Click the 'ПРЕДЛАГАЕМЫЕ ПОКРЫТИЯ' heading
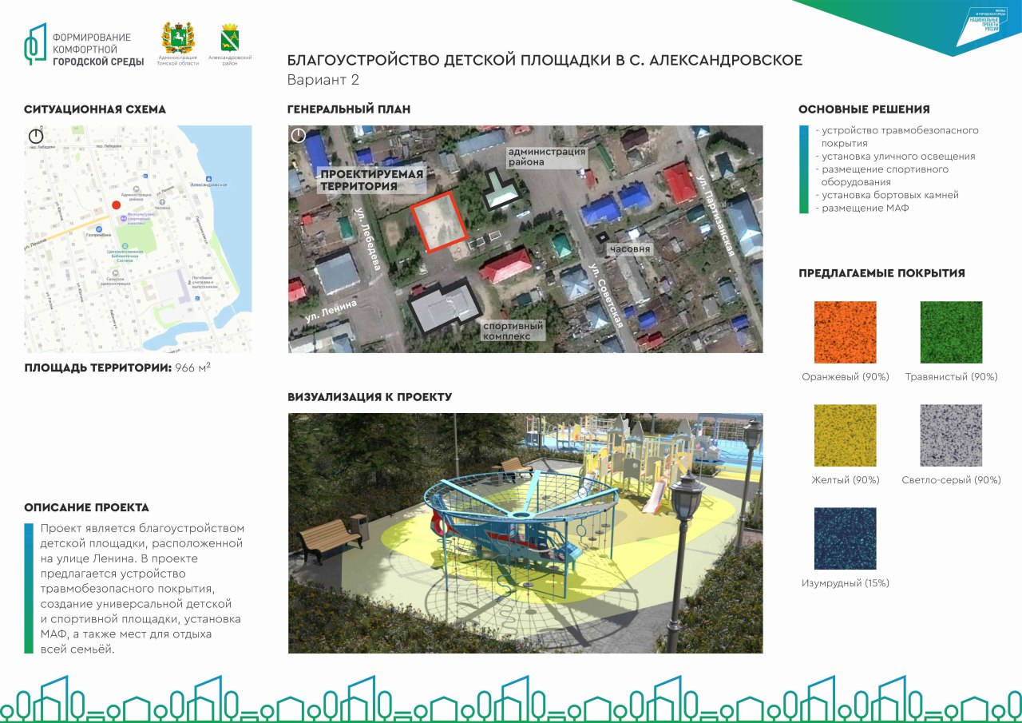The height and width of the screenshot is (723, 1022). coord(881,273)
